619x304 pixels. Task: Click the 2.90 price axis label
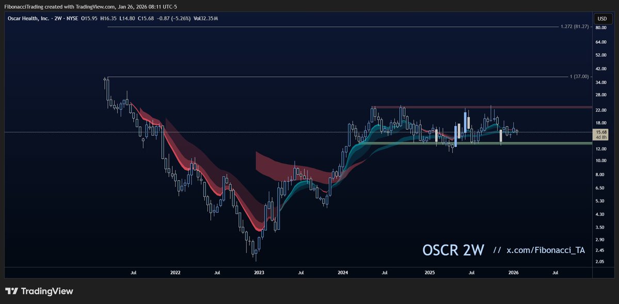tap(601, 240)
